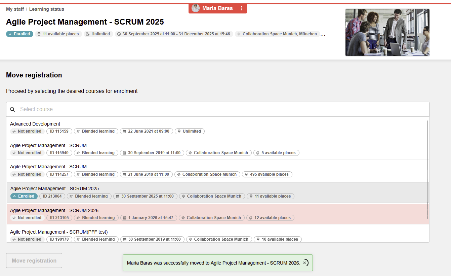Click the Collaboration Space Munich, München location tag
This screenshot has height=276, width=451.
277,34
